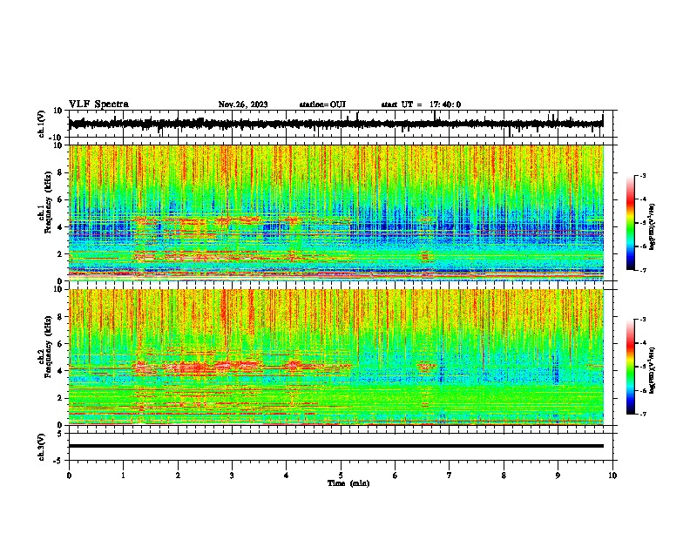The width and height of the screenshot is (690, 533).
Task: Click the "10" label on the time axis
Action: [x=612, y=476]
